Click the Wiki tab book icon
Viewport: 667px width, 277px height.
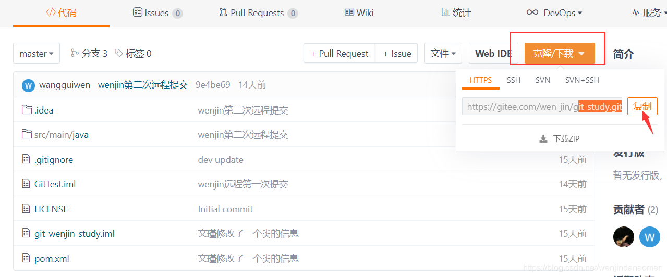pyautogui.click(x=349, y=12)
